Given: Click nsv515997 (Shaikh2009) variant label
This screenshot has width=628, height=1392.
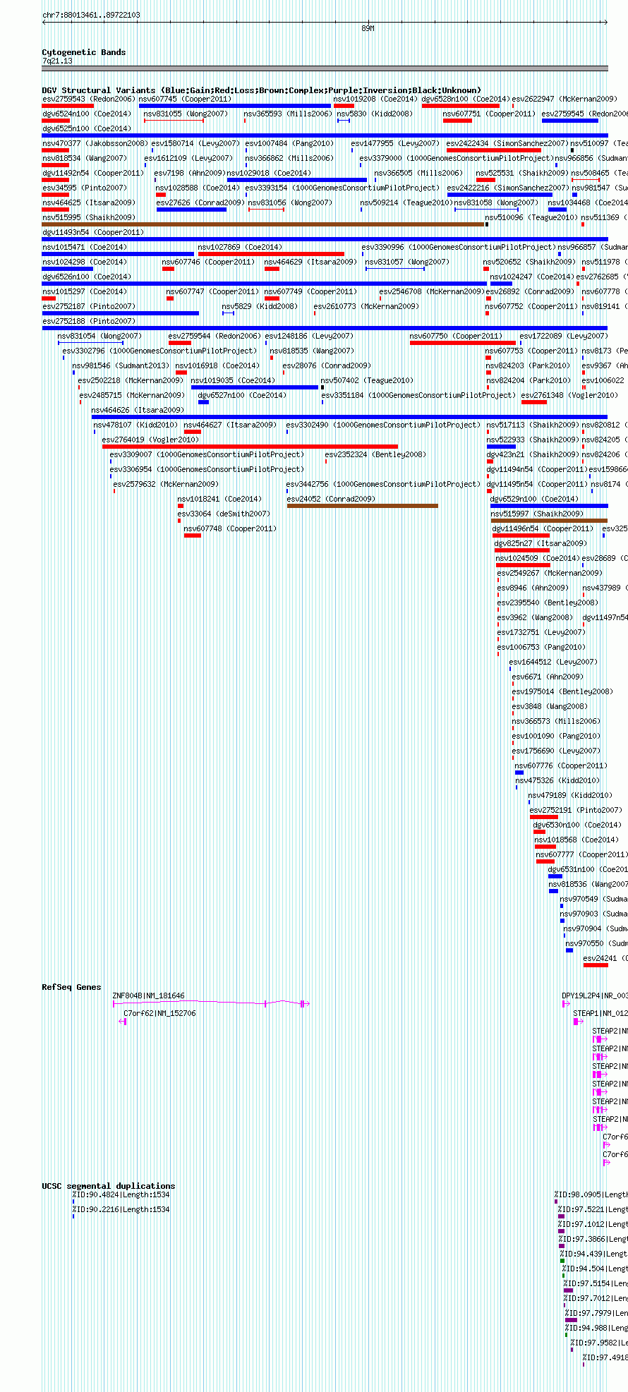Looking at the screenshot, I should [x=537, y=514].
